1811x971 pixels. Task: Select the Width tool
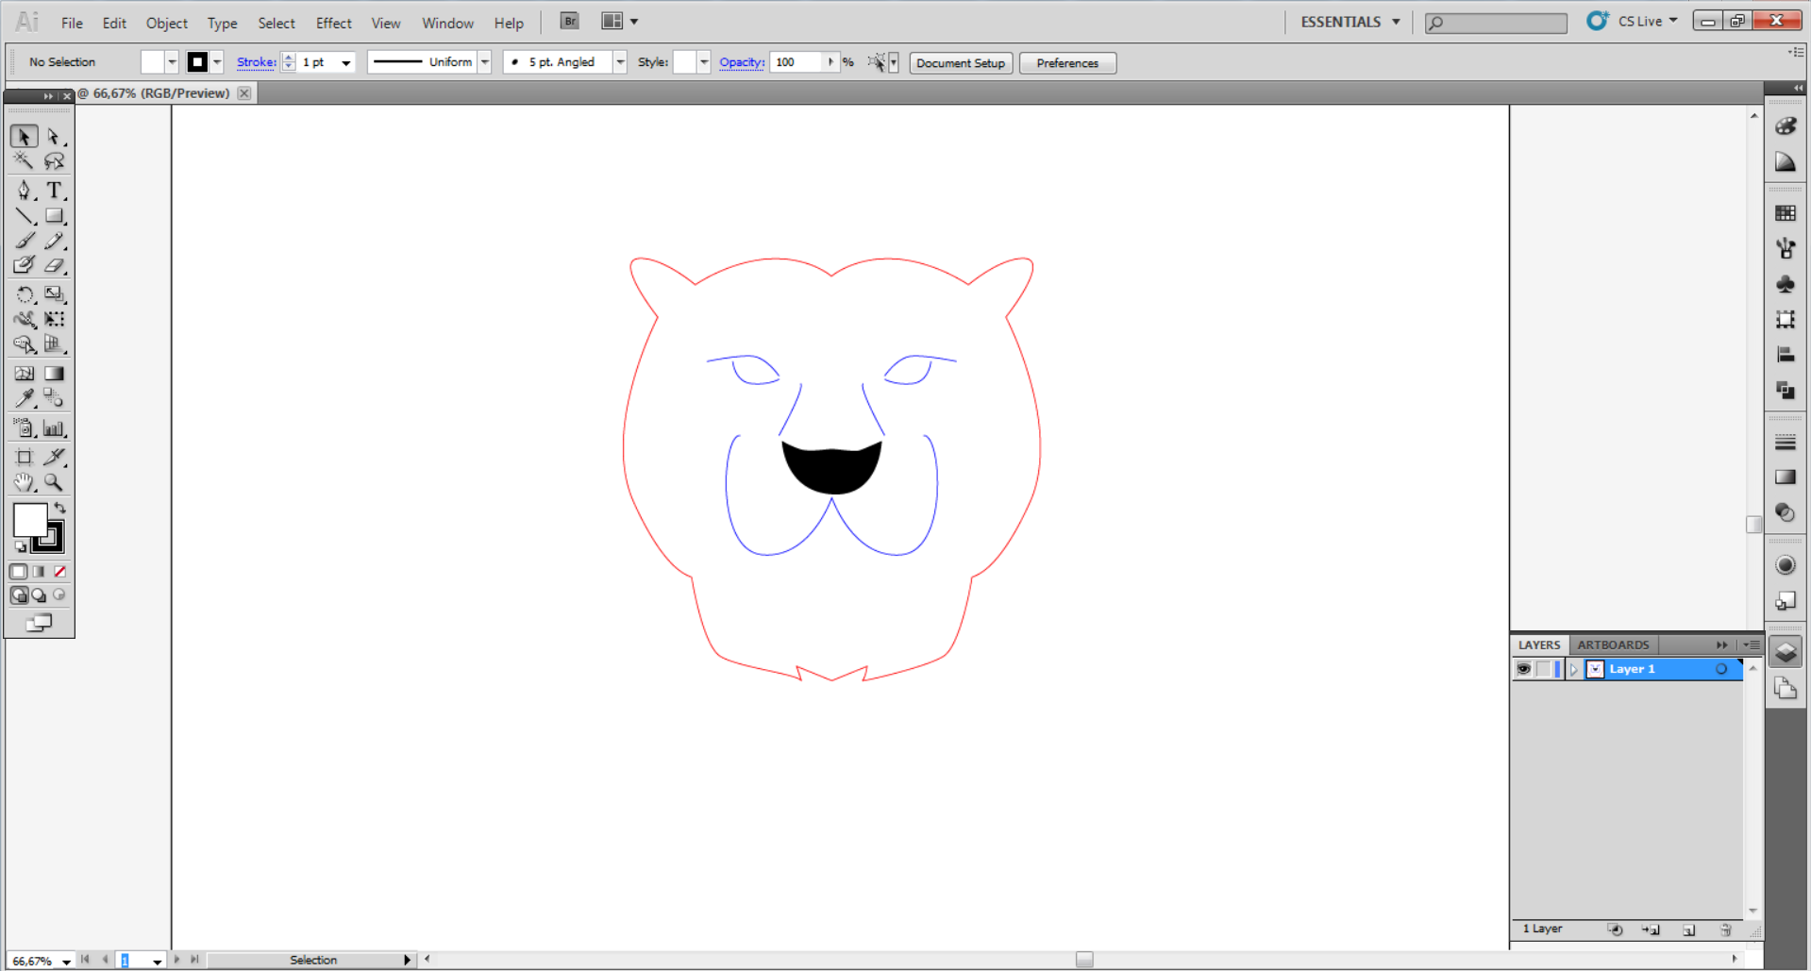click(x=25, y=320)
